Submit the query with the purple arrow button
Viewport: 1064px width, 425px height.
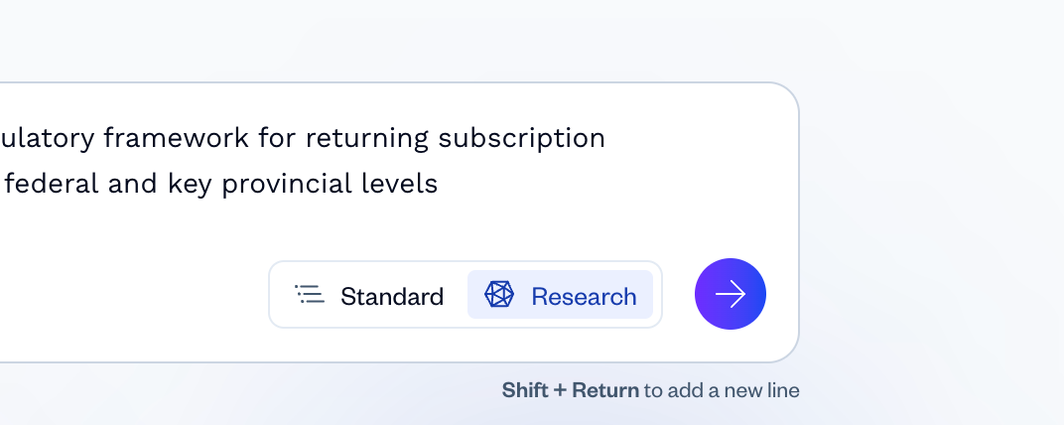731,294
